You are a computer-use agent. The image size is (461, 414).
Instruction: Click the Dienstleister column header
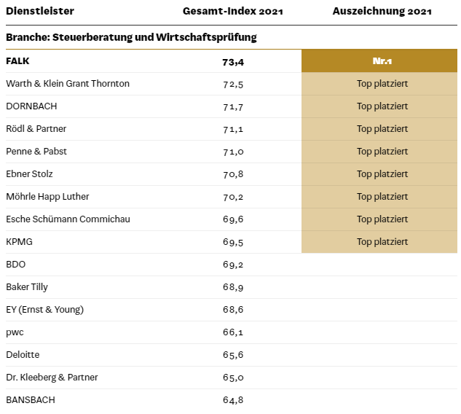click(40, 11)
